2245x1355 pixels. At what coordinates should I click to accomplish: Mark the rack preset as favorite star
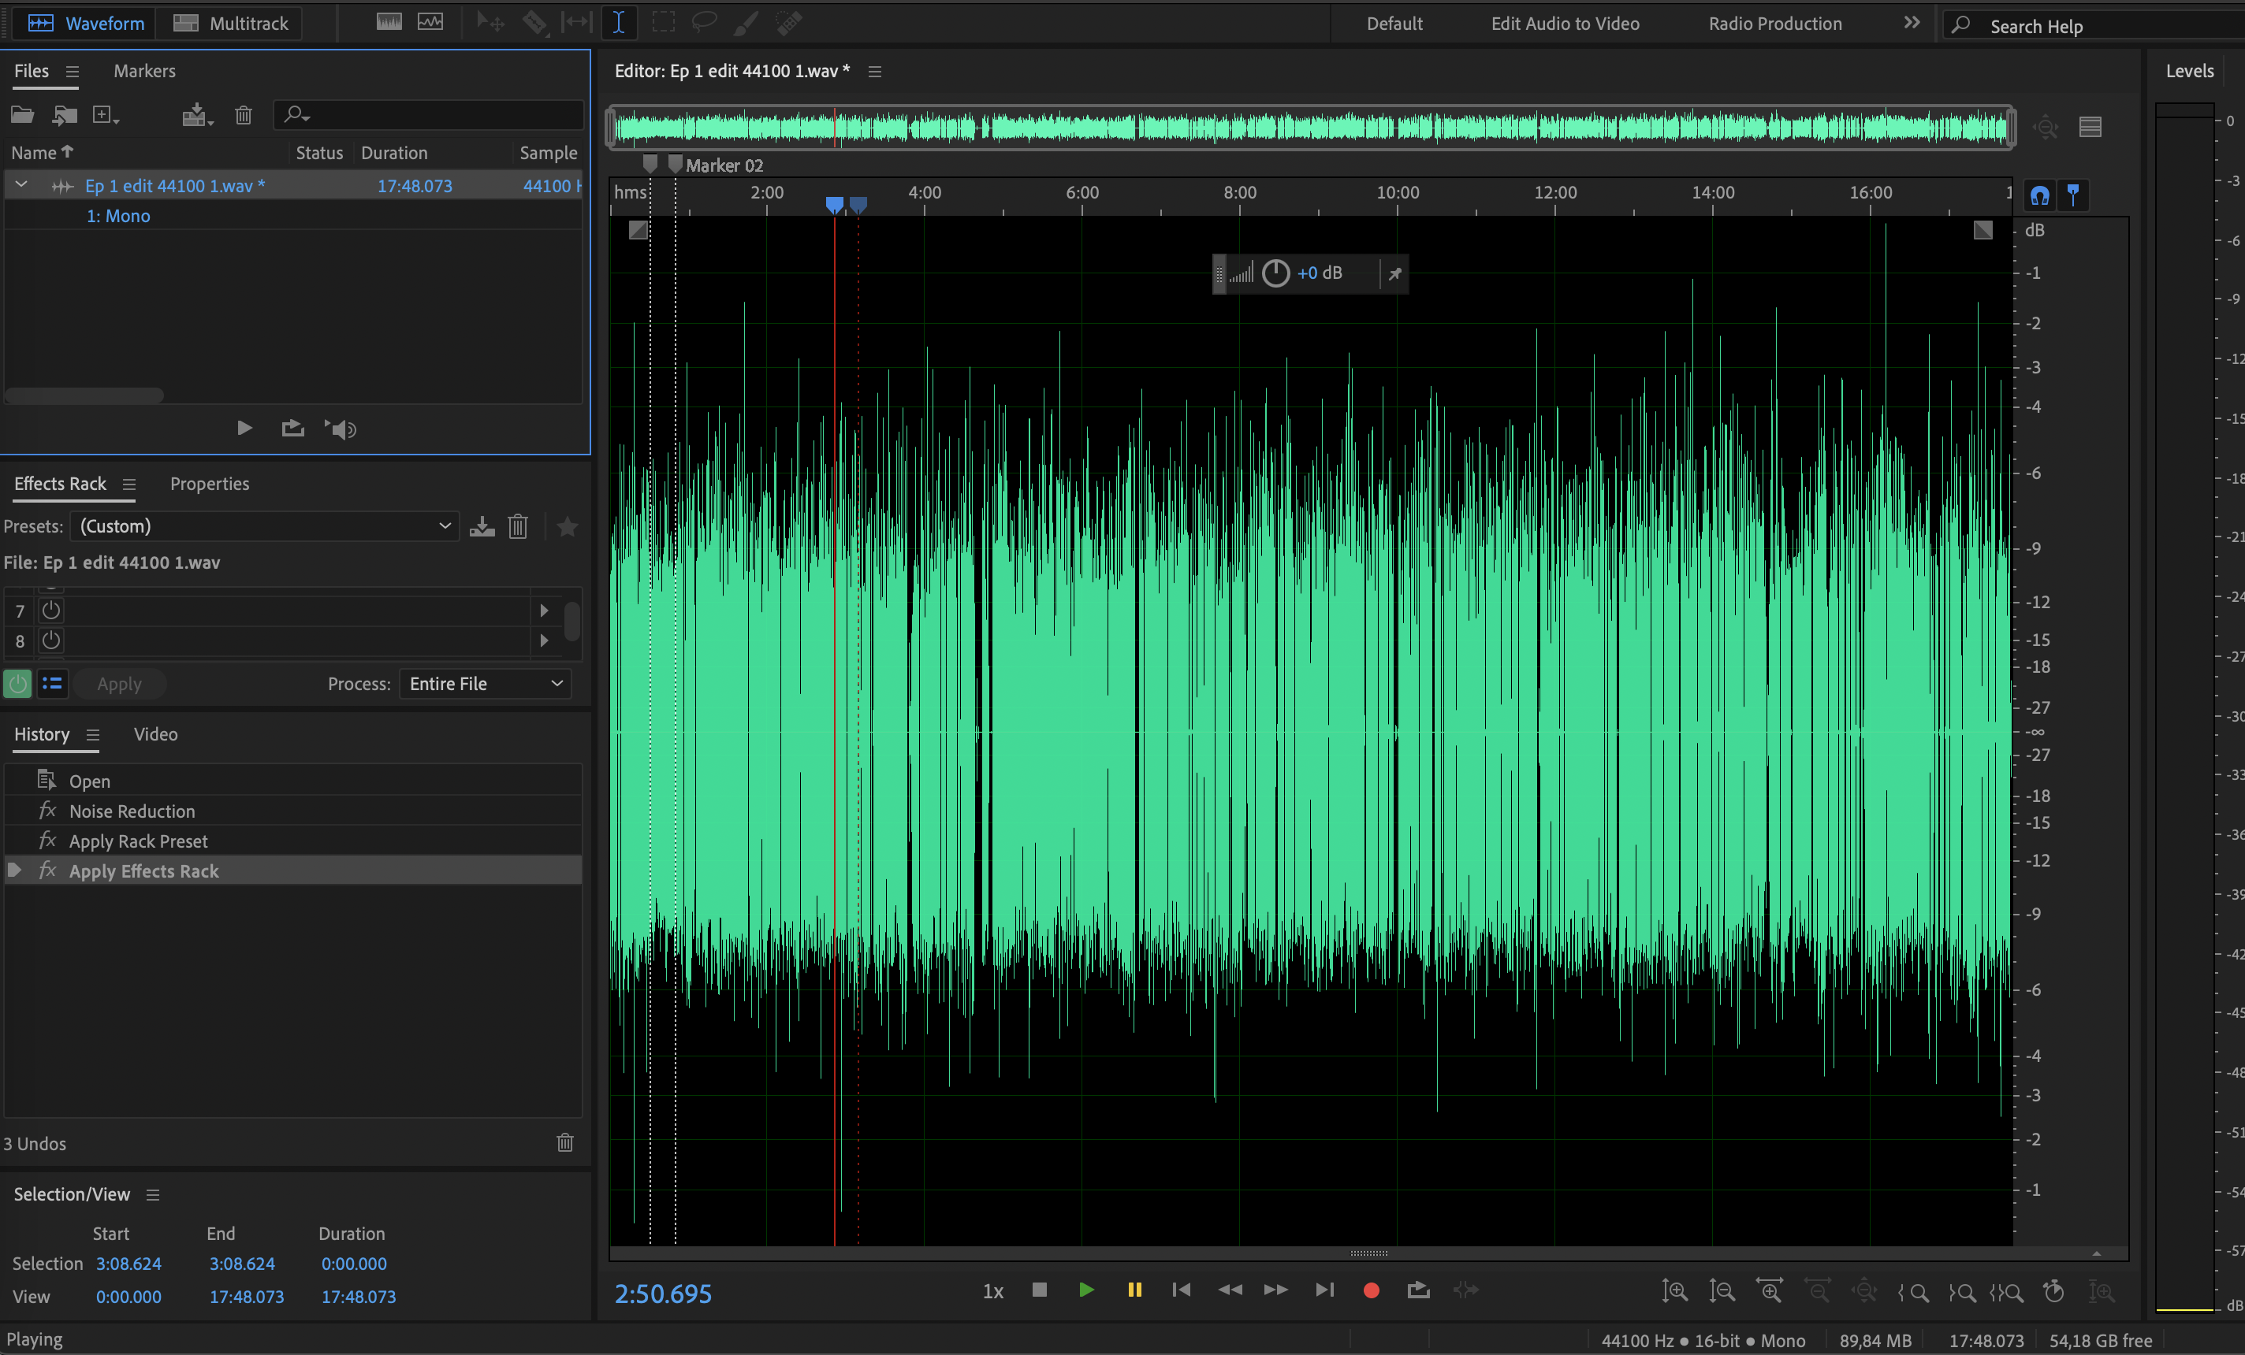click(567, 526)
